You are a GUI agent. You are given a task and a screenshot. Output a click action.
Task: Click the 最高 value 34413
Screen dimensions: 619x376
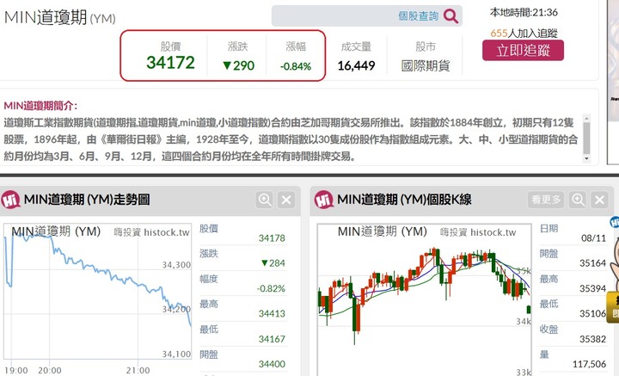(x=272, y=313)
